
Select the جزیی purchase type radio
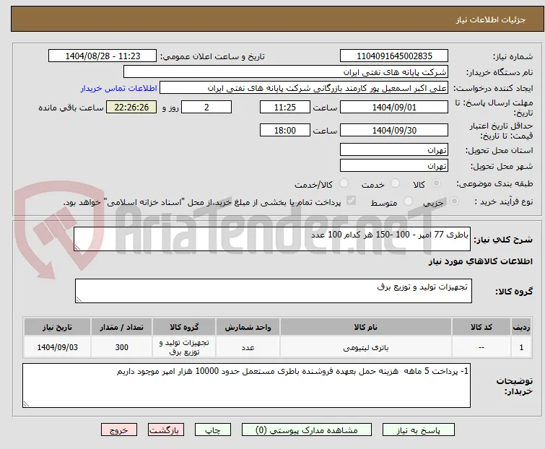(x=454, y=201)
